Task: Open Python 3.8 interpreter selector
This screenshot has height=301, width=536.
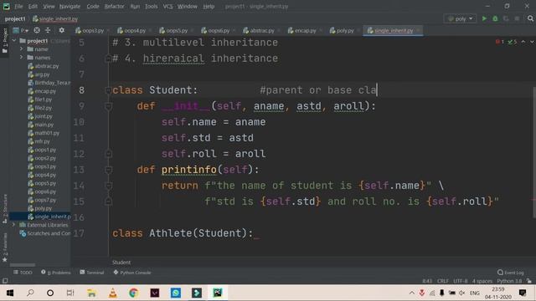Action: 509,281
